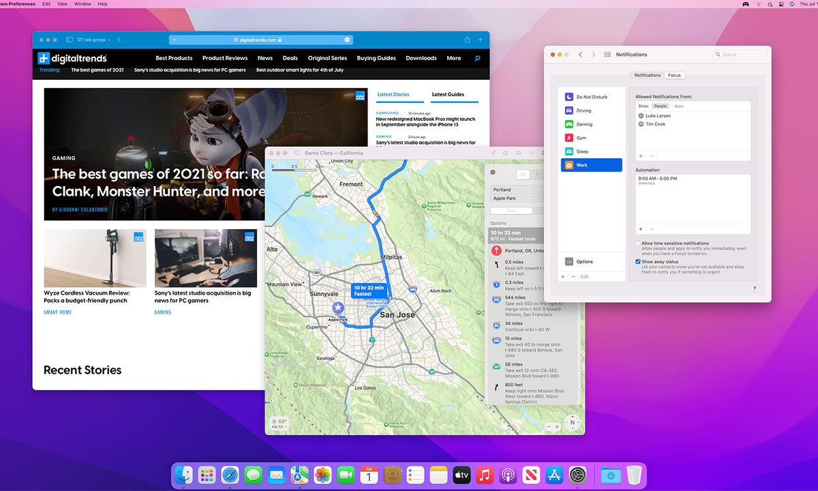This screenshot has width=818, height=491.
Task: Open Podcasts from the Dock
Action: tap(508, 475)
